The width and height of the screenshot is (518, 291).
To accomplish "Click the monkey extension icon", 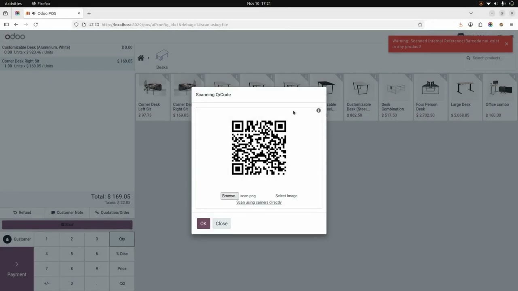I will click(x=501, y=25).
